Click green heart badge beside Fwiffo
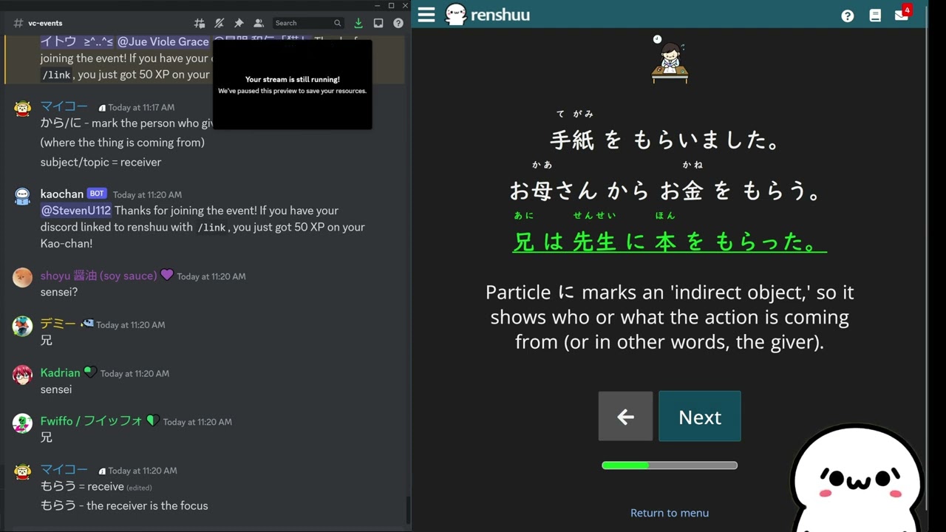946x532 pixels. [x=152, y=420]
